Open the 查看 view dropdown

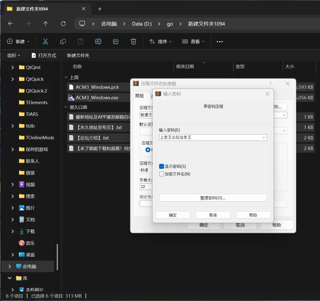(193, 42)
